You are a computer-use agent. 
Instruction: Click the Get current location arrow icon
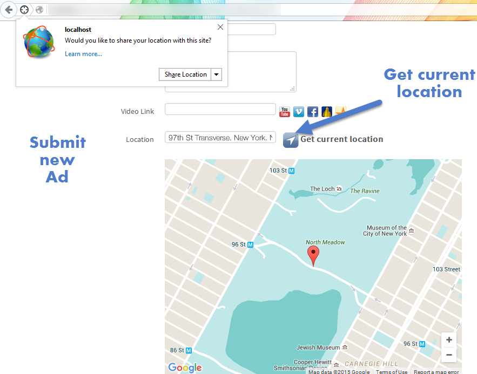pos(291,140)
